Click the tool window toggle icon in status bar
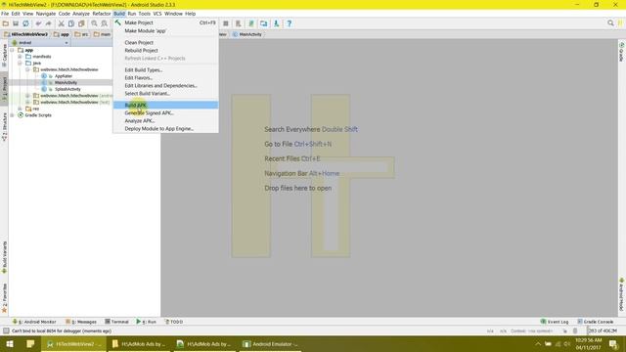 (6, 330)
